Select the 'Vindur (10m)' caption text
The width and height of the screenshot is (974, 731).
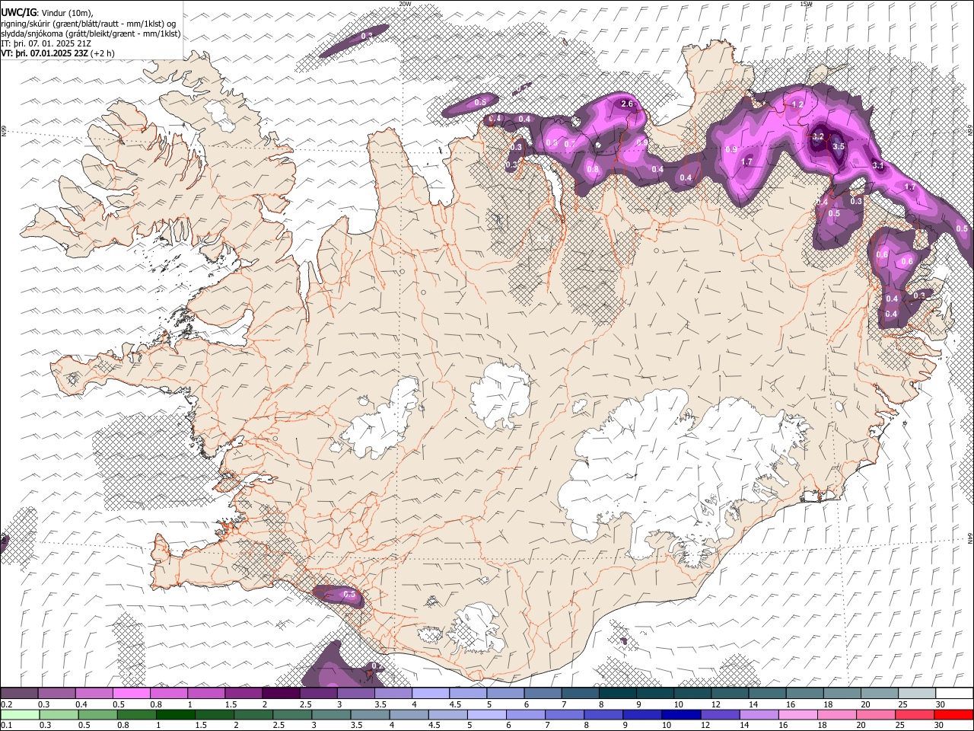tap(66, 13)
